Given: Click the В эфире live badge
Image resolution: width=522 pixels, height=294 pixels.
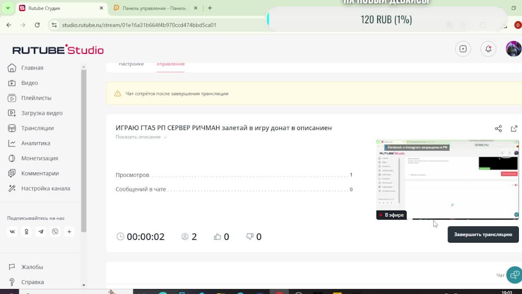Looking at the screenshot, I should [x=391, y=215].
